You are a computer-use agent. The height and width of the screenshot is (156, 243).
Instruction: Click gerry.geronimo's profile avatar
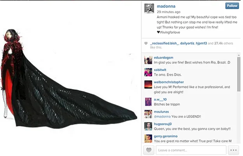coord(148,138)
